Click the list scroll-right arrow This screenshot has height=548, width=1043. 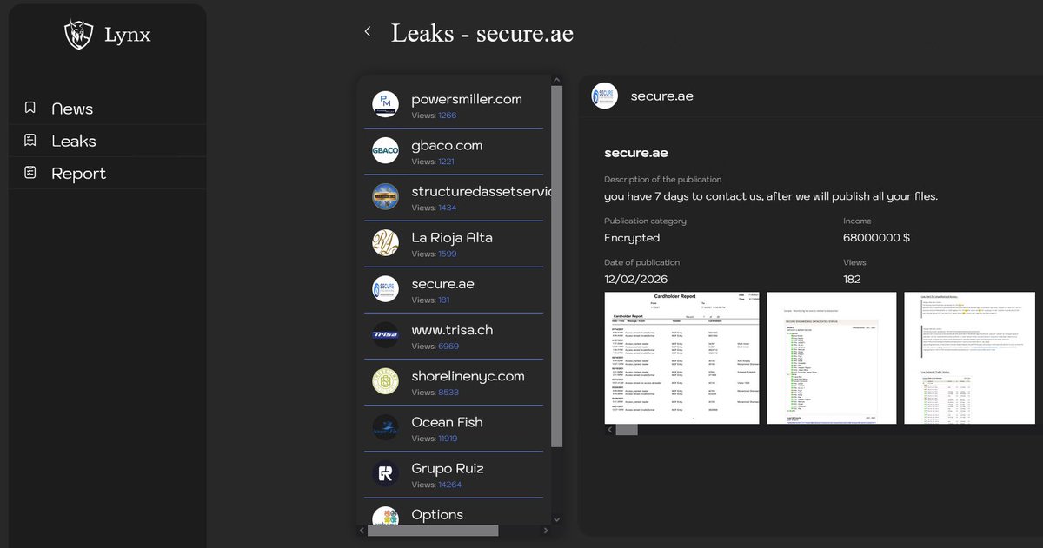(546, 530)
